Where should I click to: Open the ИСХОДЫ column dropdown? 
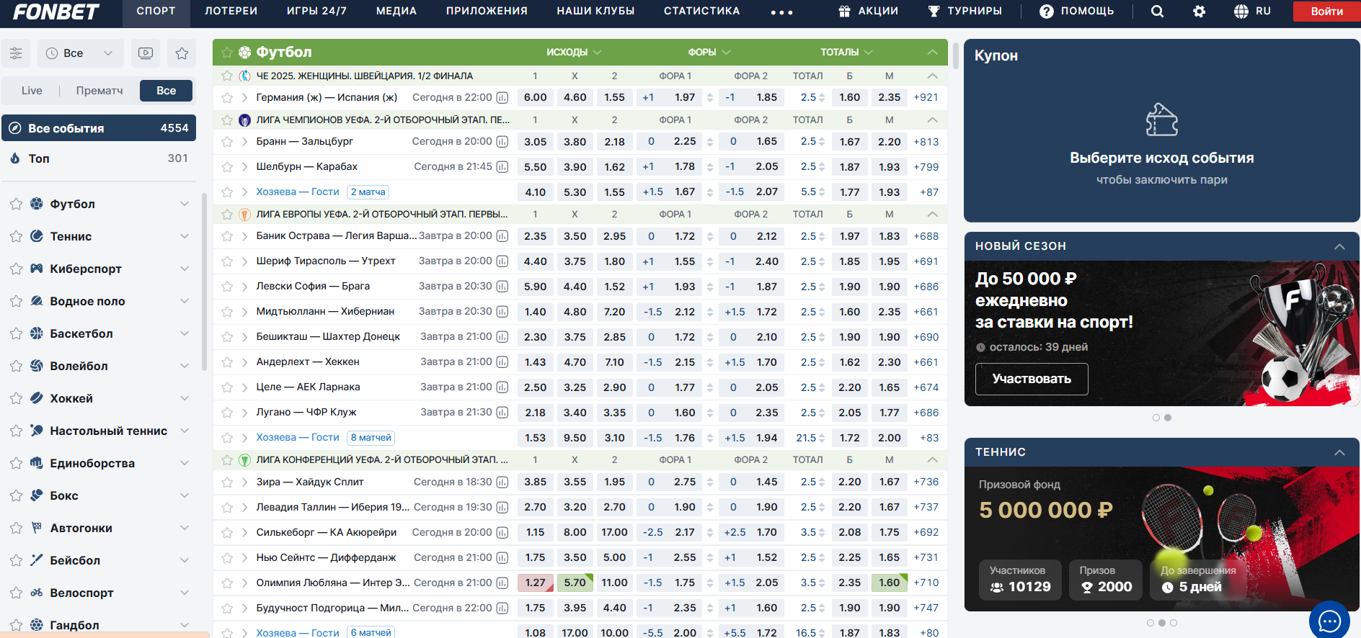[574, 52]
